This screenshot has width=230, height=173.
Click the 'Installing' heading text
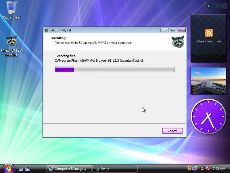click(x=58, y=38)
